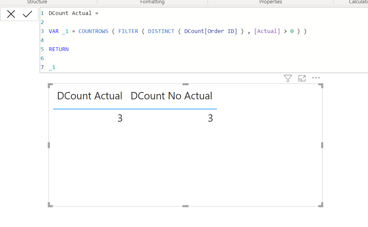The image size is (368, 227).
Task: Click the Properties ribbon group label
Action: click(271, 2)
